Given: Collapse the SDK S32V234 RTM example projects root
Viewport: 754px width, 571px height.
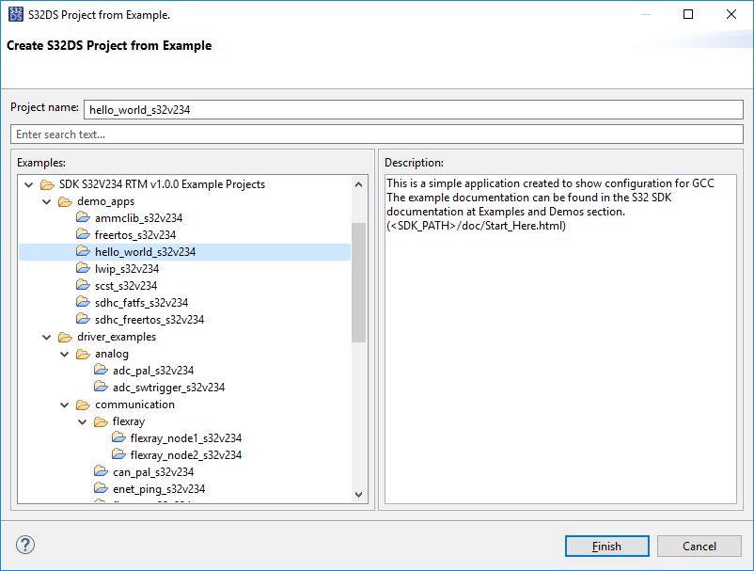Looking at the screenshot, I should pos(28,183).
